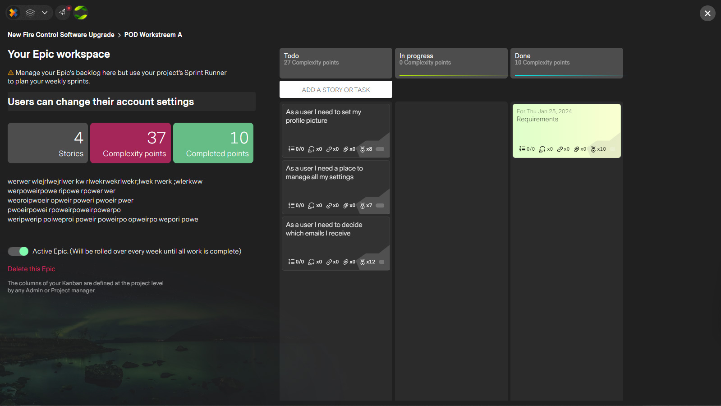Click the colorful X app logo

pos(14,13)
